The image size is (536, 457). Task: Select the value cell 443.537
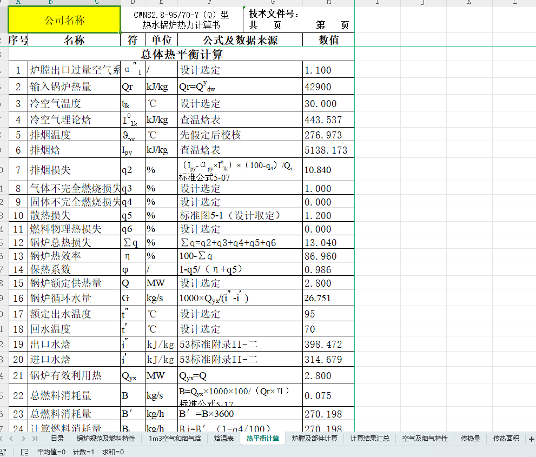pos(329,120)
